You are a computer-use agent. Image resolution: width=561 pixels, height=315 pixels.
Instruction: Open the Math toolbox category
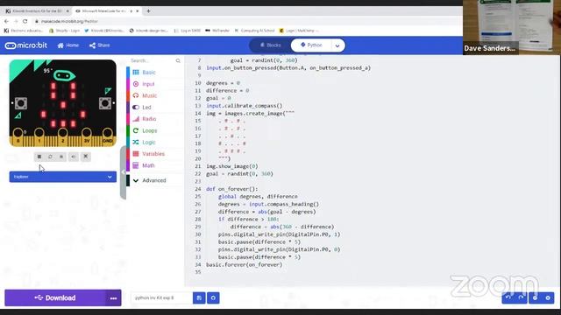(x=154, y=165)
